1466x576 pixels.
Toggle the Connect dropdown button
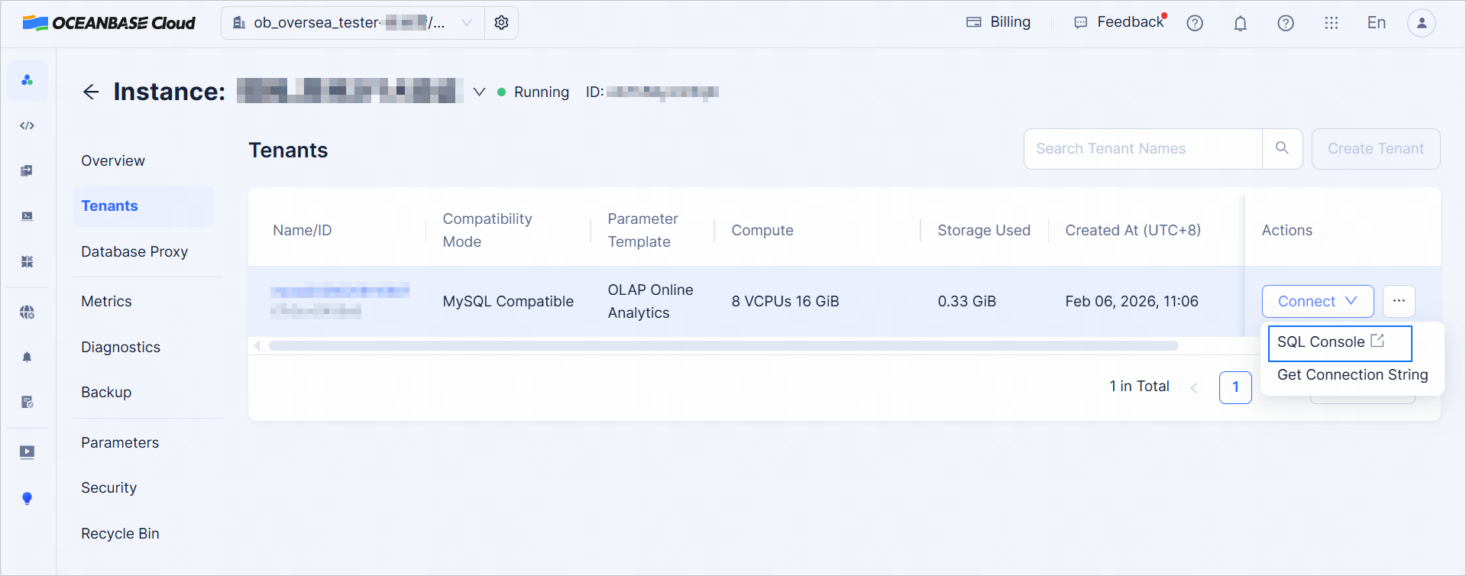click(x=1317, y=301)
